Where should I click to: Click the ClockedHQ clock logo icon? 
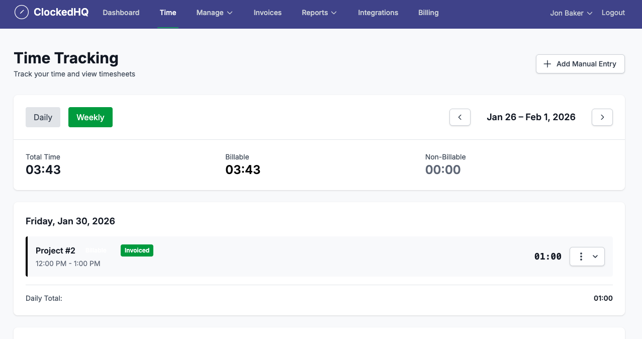(x=21, y=12)
